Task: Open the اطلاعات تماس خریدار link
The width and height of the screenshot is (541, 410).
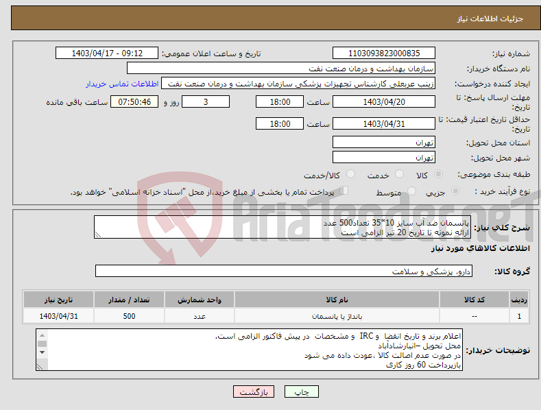Action: click(x=122, y=84)
